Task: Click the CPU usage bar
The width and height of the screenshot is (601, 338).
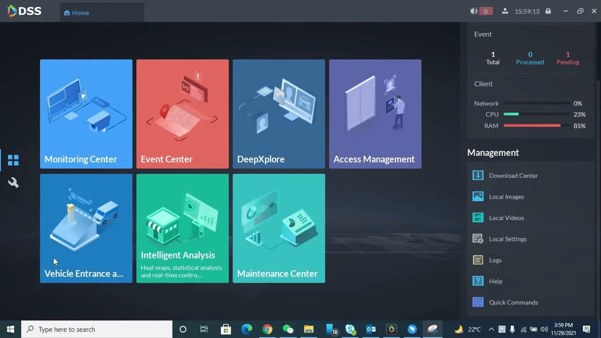Action: click(x=537, y=114)
